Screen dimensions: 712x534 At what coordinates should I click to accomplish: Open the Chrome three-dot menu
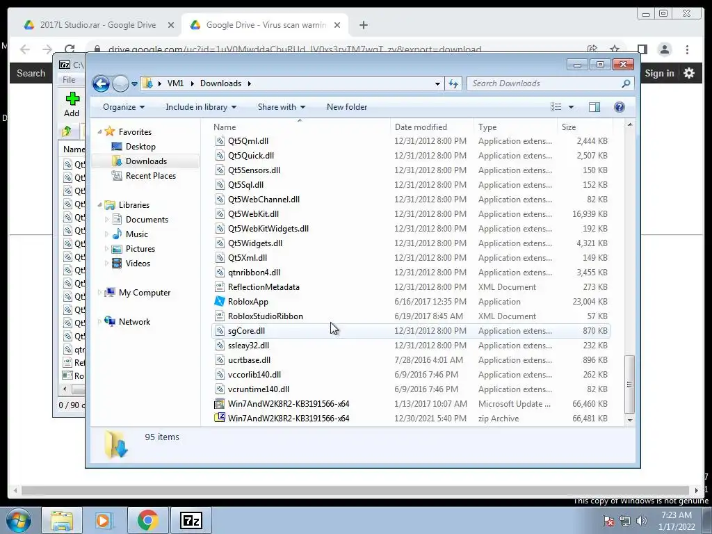coord(688,49)
